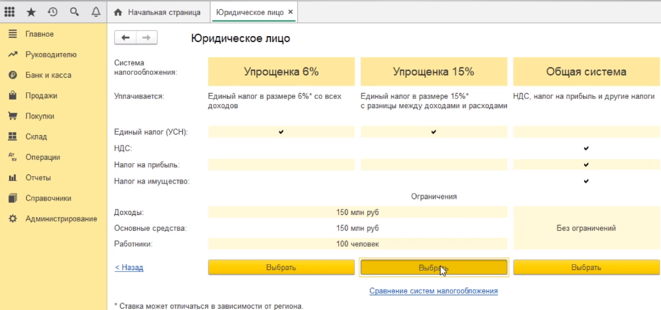Viewport: 661px width, 310px height.
Task: Close the Юридическое лицо tab
Action: 290,12
